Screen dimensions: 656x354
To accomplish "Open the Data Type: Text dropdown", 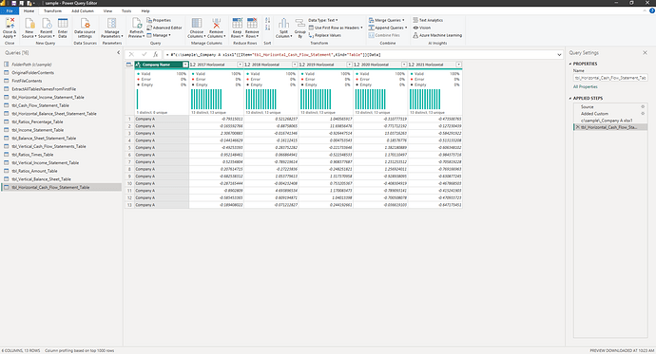I will click(x=323, y=20).
